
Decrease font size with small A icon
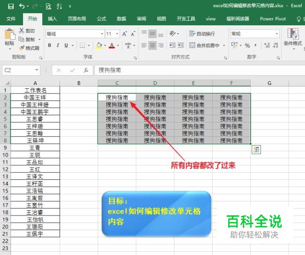coord(133,34)
